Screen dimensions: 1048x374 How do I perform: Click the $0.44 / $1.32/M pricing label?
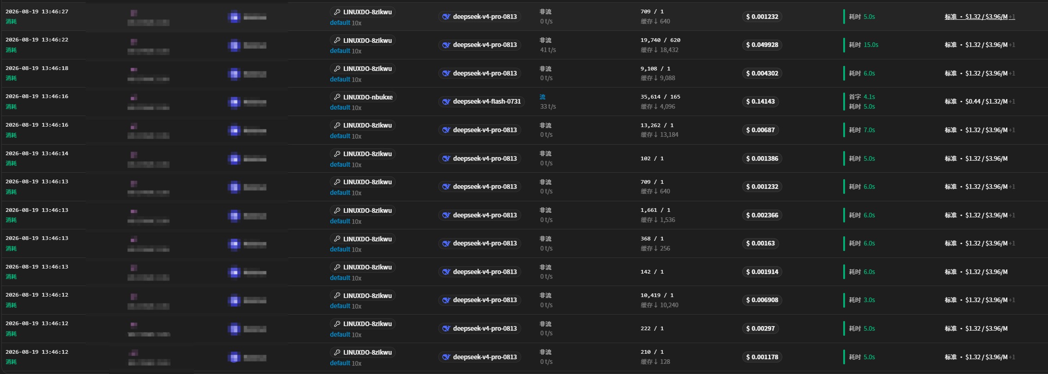(x=986, y=101)
